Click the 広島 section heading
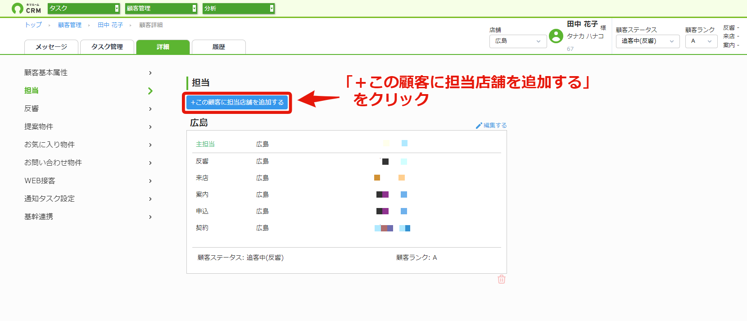The image size is (747, 321). point(199,123)
